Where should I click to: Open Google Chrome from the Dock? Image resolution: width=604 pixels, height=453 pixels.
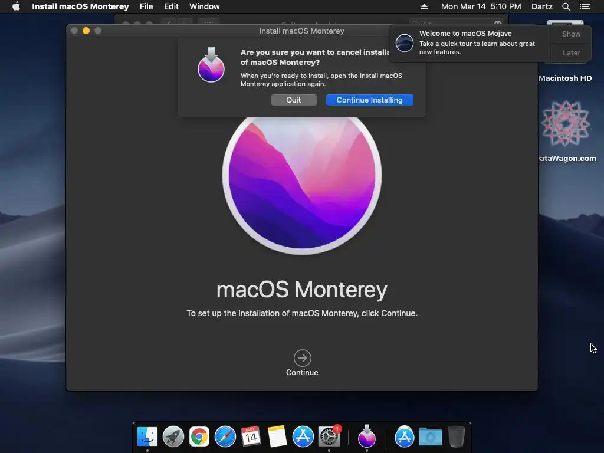tap(199, 436)
